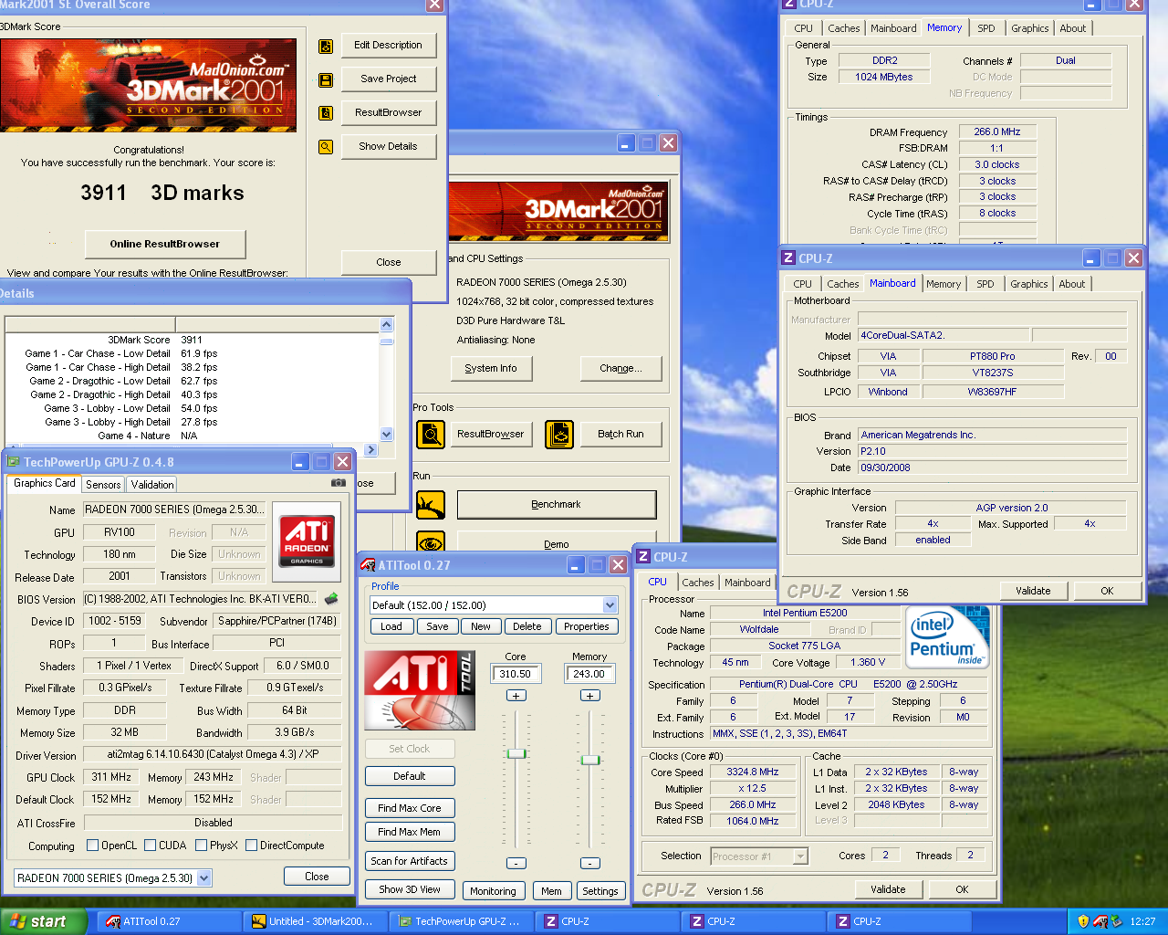Open the ATITool profile dropdown
This screenshot has height=935, width=1168.
coord(610,605)
